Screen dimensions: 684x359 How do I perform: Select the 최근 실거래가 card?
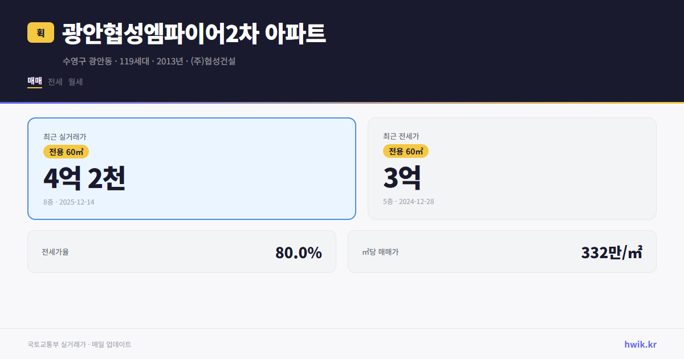tap(191, 168)
